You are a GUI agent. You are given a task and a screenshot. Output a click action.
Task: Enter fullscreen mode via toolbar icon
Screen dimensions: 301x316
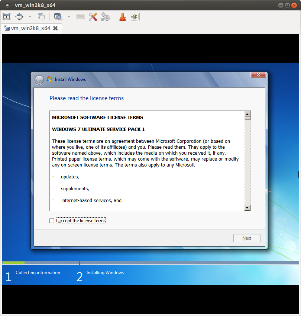click(x=19, y=17)
